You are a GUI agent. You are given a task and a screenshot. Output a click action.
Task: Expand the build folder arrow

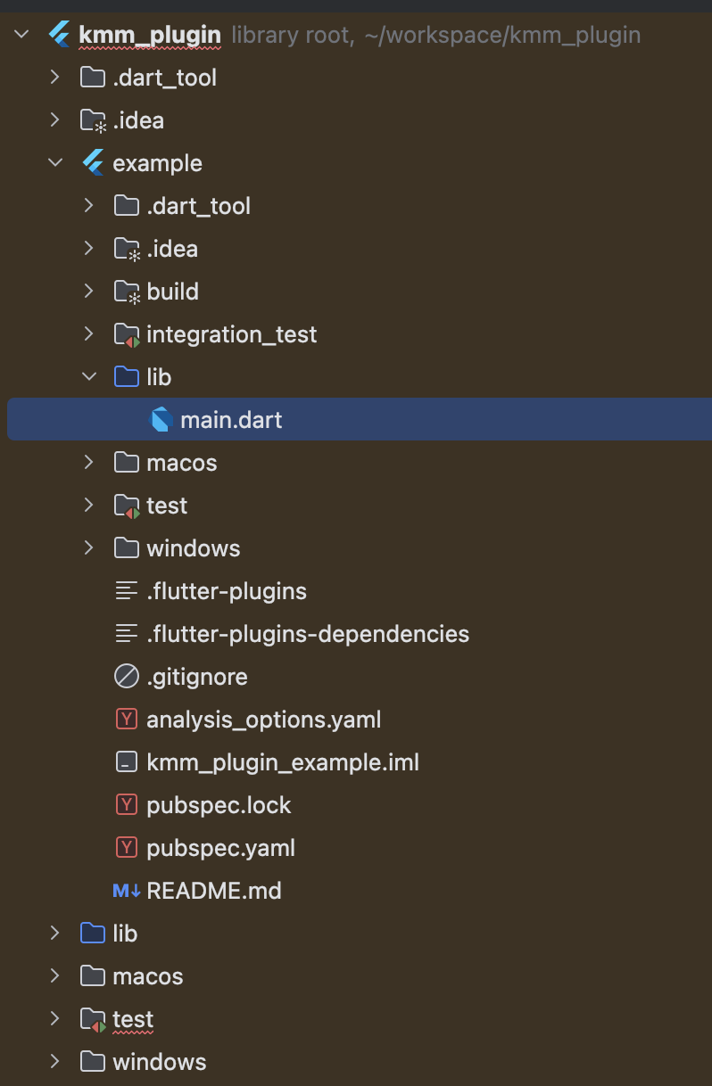coord(89,292)
